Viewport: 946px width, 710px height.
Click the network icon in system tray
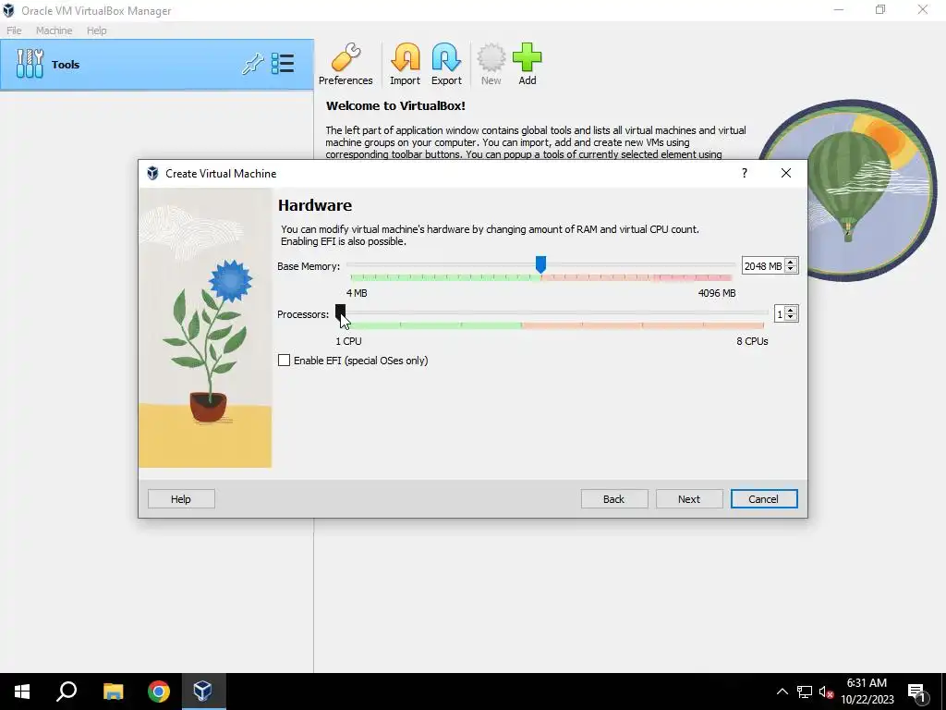click(x=805, y=692)
